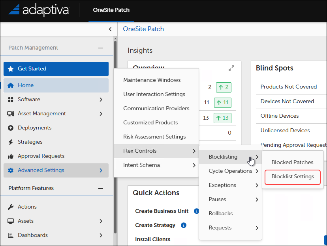Open Risk Assessment Settings
The image size is (327, 246).
pyautogui.click(x=156, y=137)
